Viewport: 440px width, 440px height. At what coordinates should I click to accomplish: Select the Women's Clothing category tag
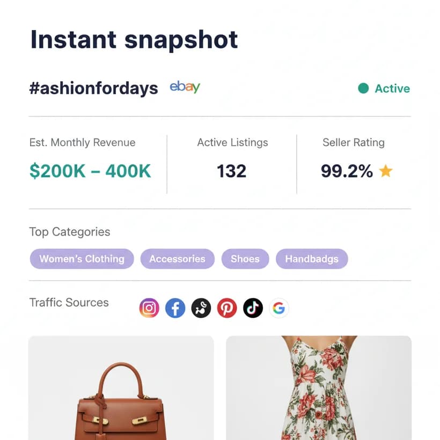[82, 259]
